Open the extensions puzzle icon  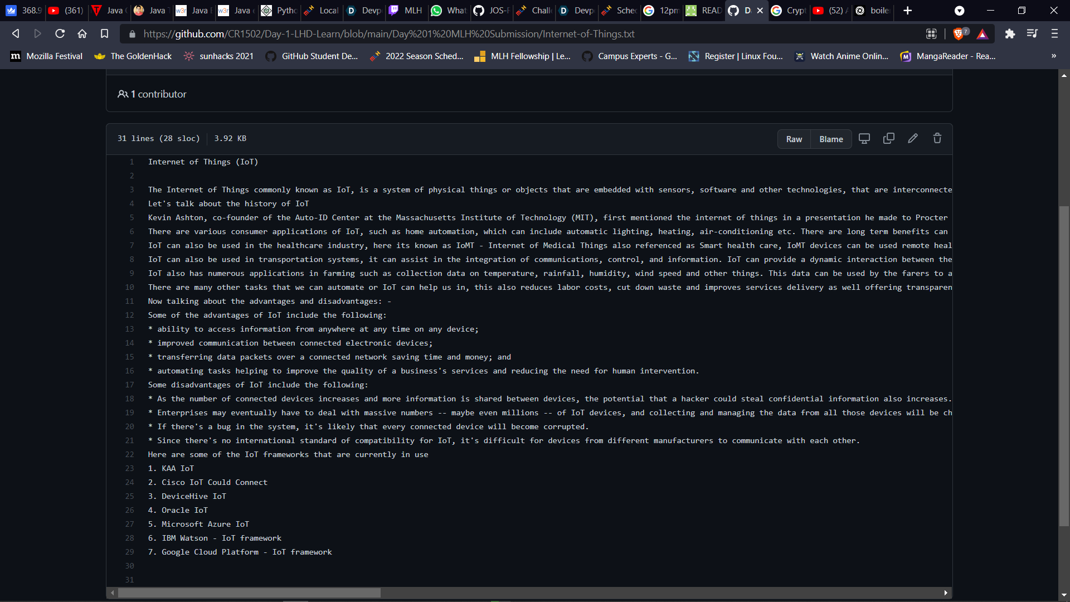(x=1010, y=34)
